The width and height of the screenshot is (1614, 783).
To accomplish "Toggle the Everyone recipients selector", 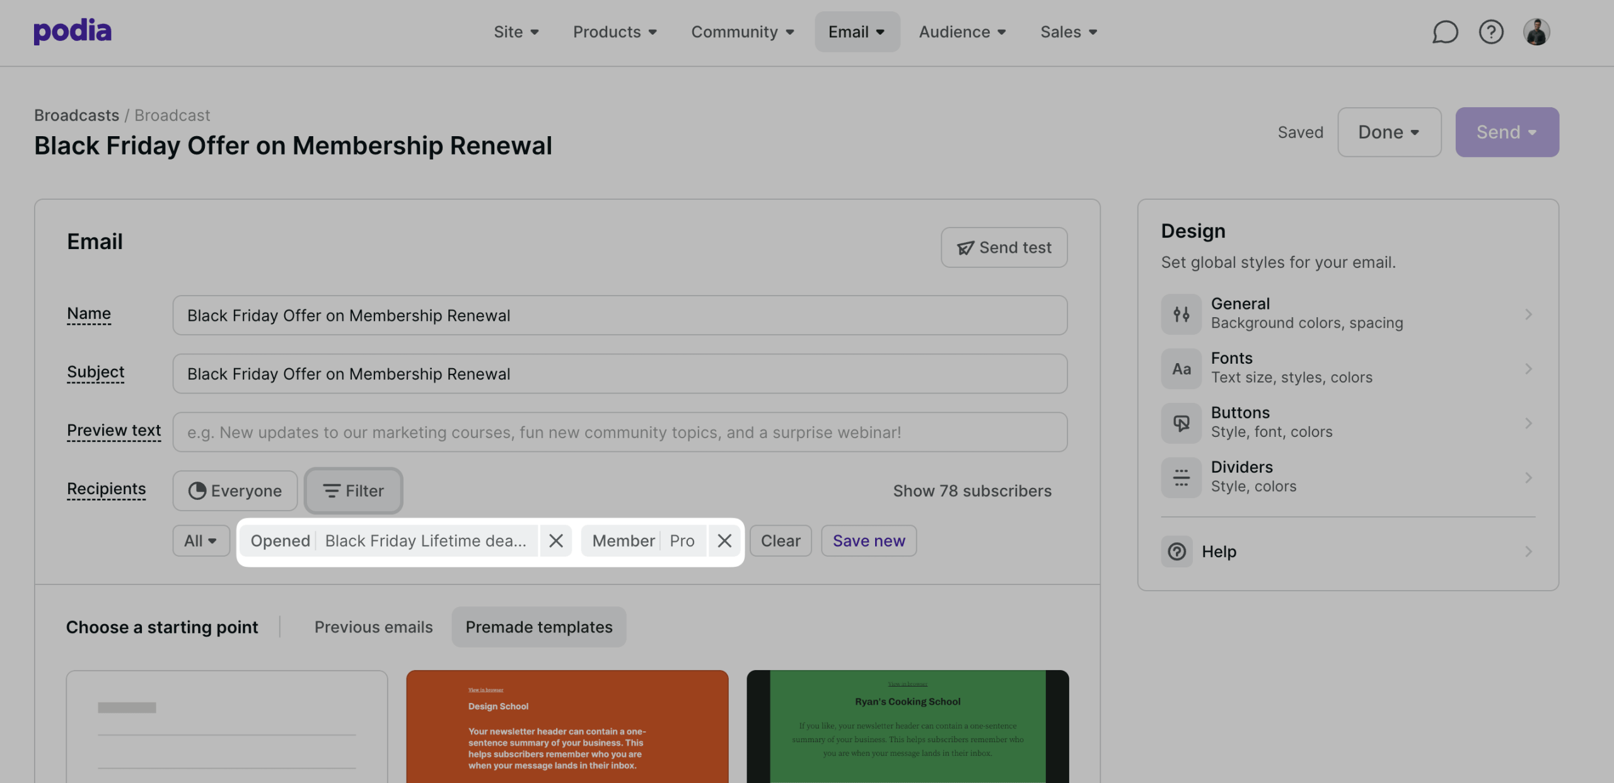I will tap(235, 490).
